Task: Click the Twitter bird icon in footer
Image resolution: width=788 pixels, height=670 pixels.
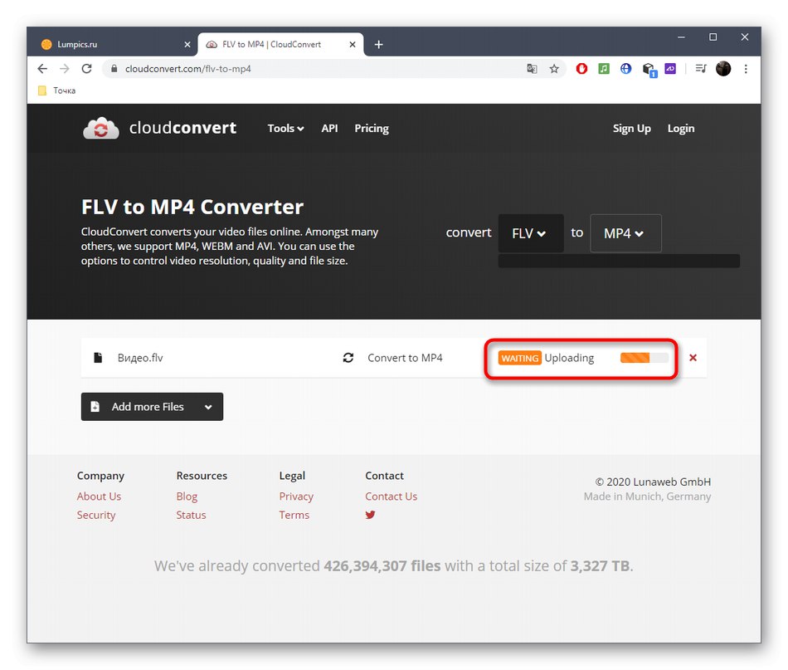Action: pyautogui.click(x=371, y=515)
